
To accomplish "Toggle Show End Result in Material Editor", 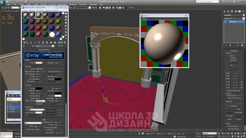I will pos(59,43).
